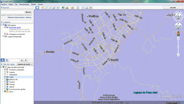184x104 pixels.
Task: Uncheck the Calles layer checkbox
Action: 5,77
